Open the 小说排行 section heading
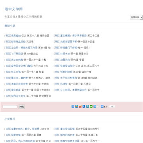Screen dimensions: 143x143 [10, 119]
